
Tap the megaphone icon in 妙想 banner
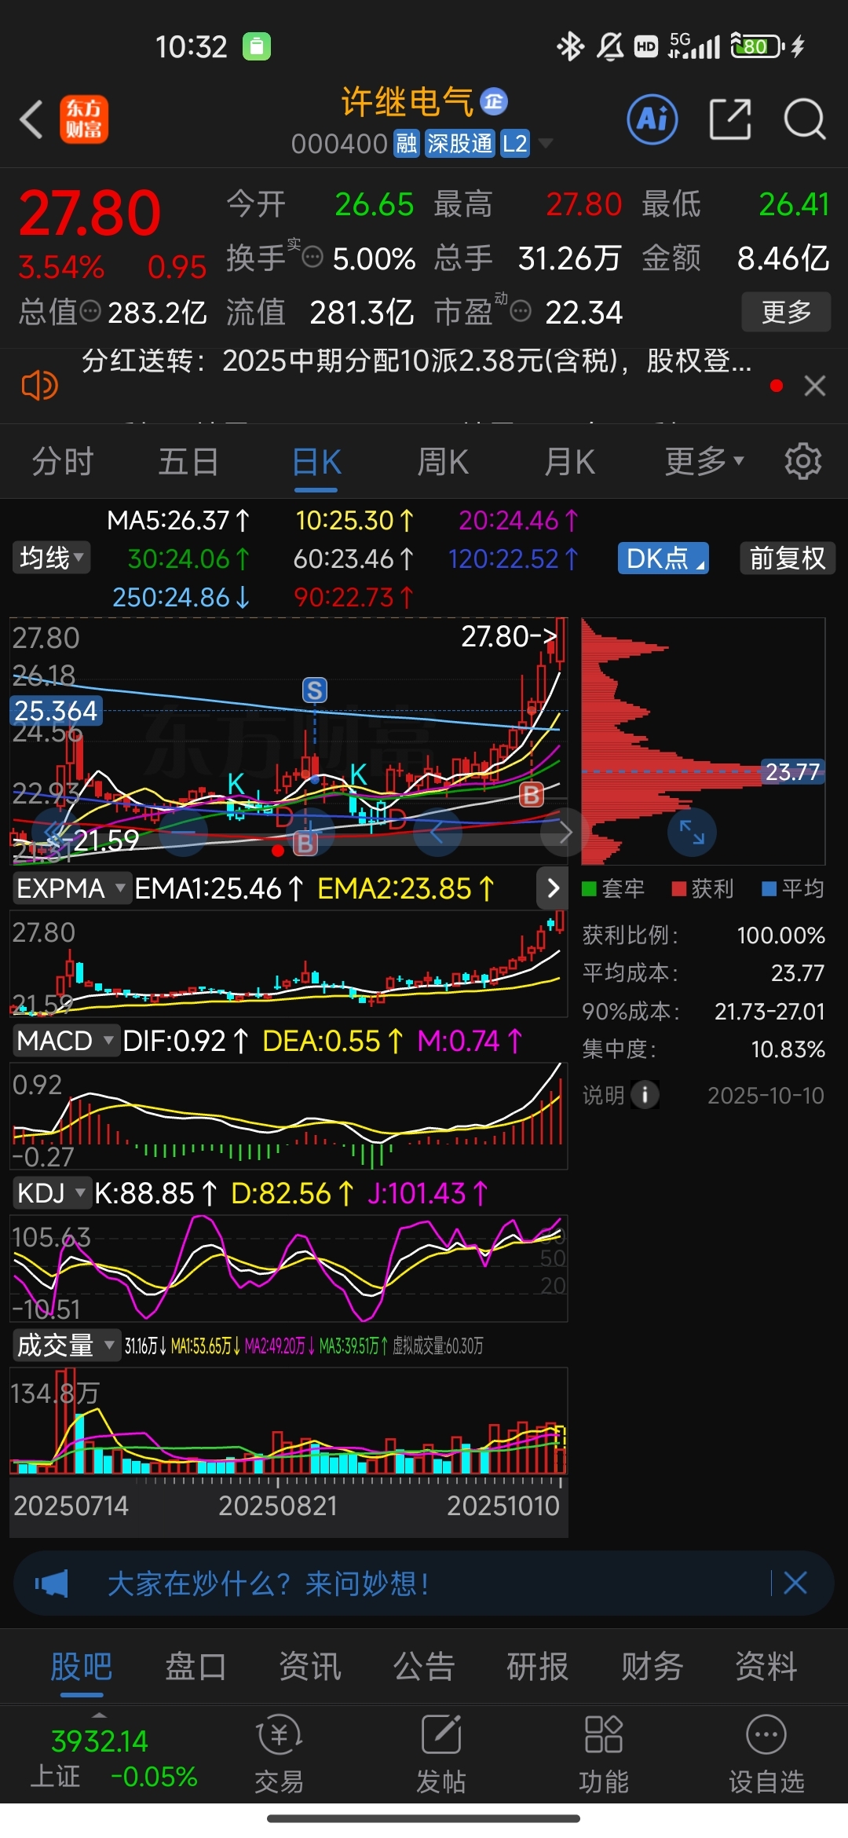coord(52,1583)
